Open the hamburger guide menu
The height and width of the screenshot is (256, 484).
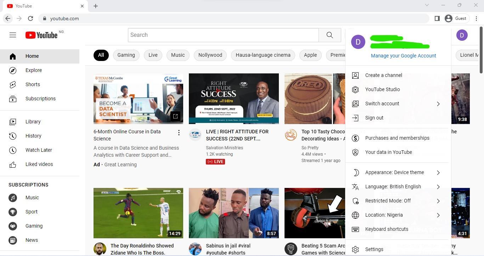pos(13,35)
